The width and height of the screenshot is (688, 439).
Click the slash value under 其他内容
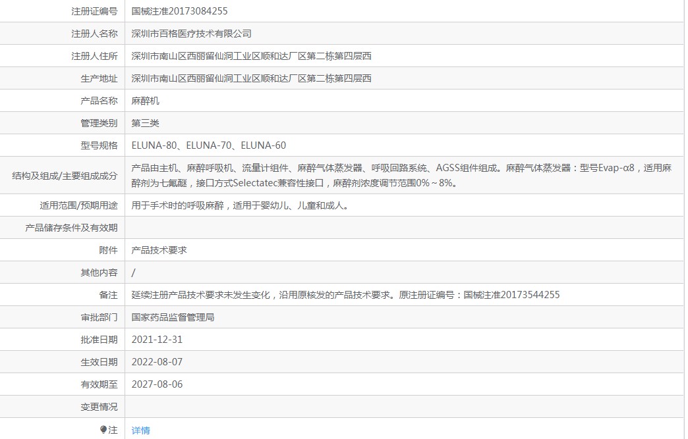(x=133, y=272)
